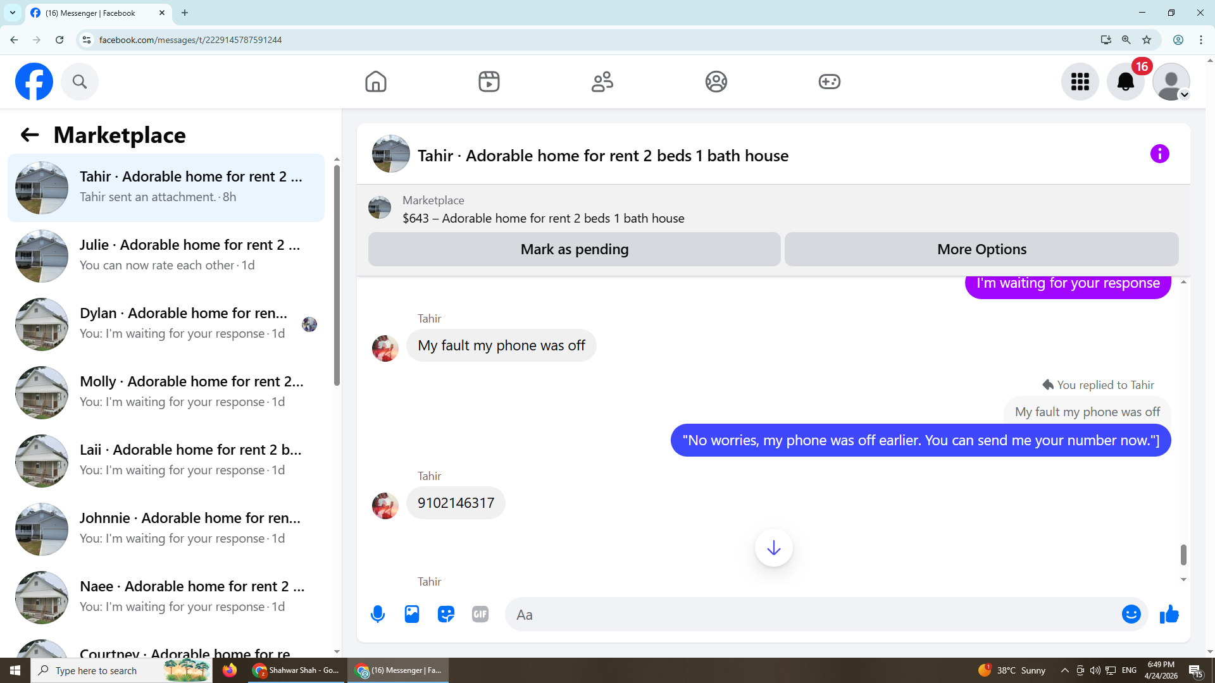Open Firefox from the taskbar

[x=229, y=670]
